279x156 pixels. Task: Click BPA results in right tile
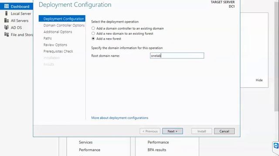pyautogui.click(x=157, y=150)
